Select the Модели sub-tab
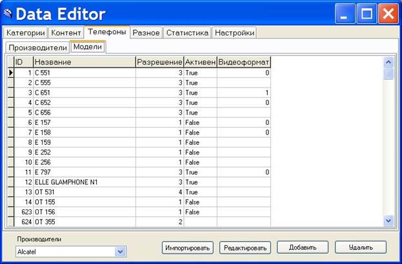Viewport: 402px width, 264px height. point(88,47)
